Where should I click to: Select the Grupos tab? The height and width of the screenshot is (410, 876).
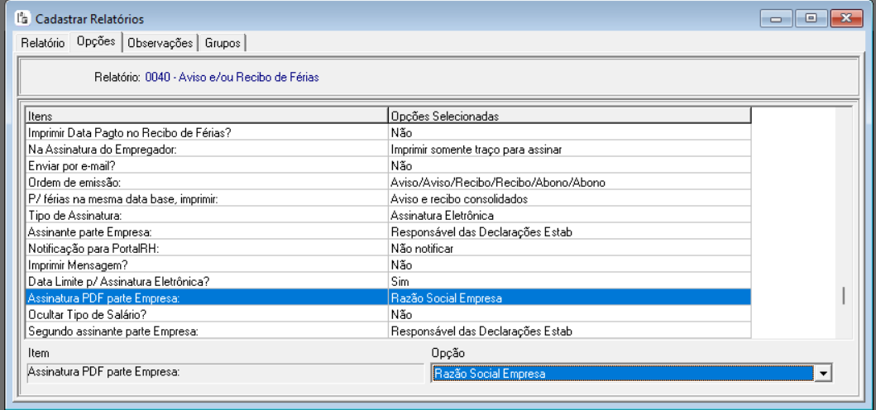tap(223, 43)
